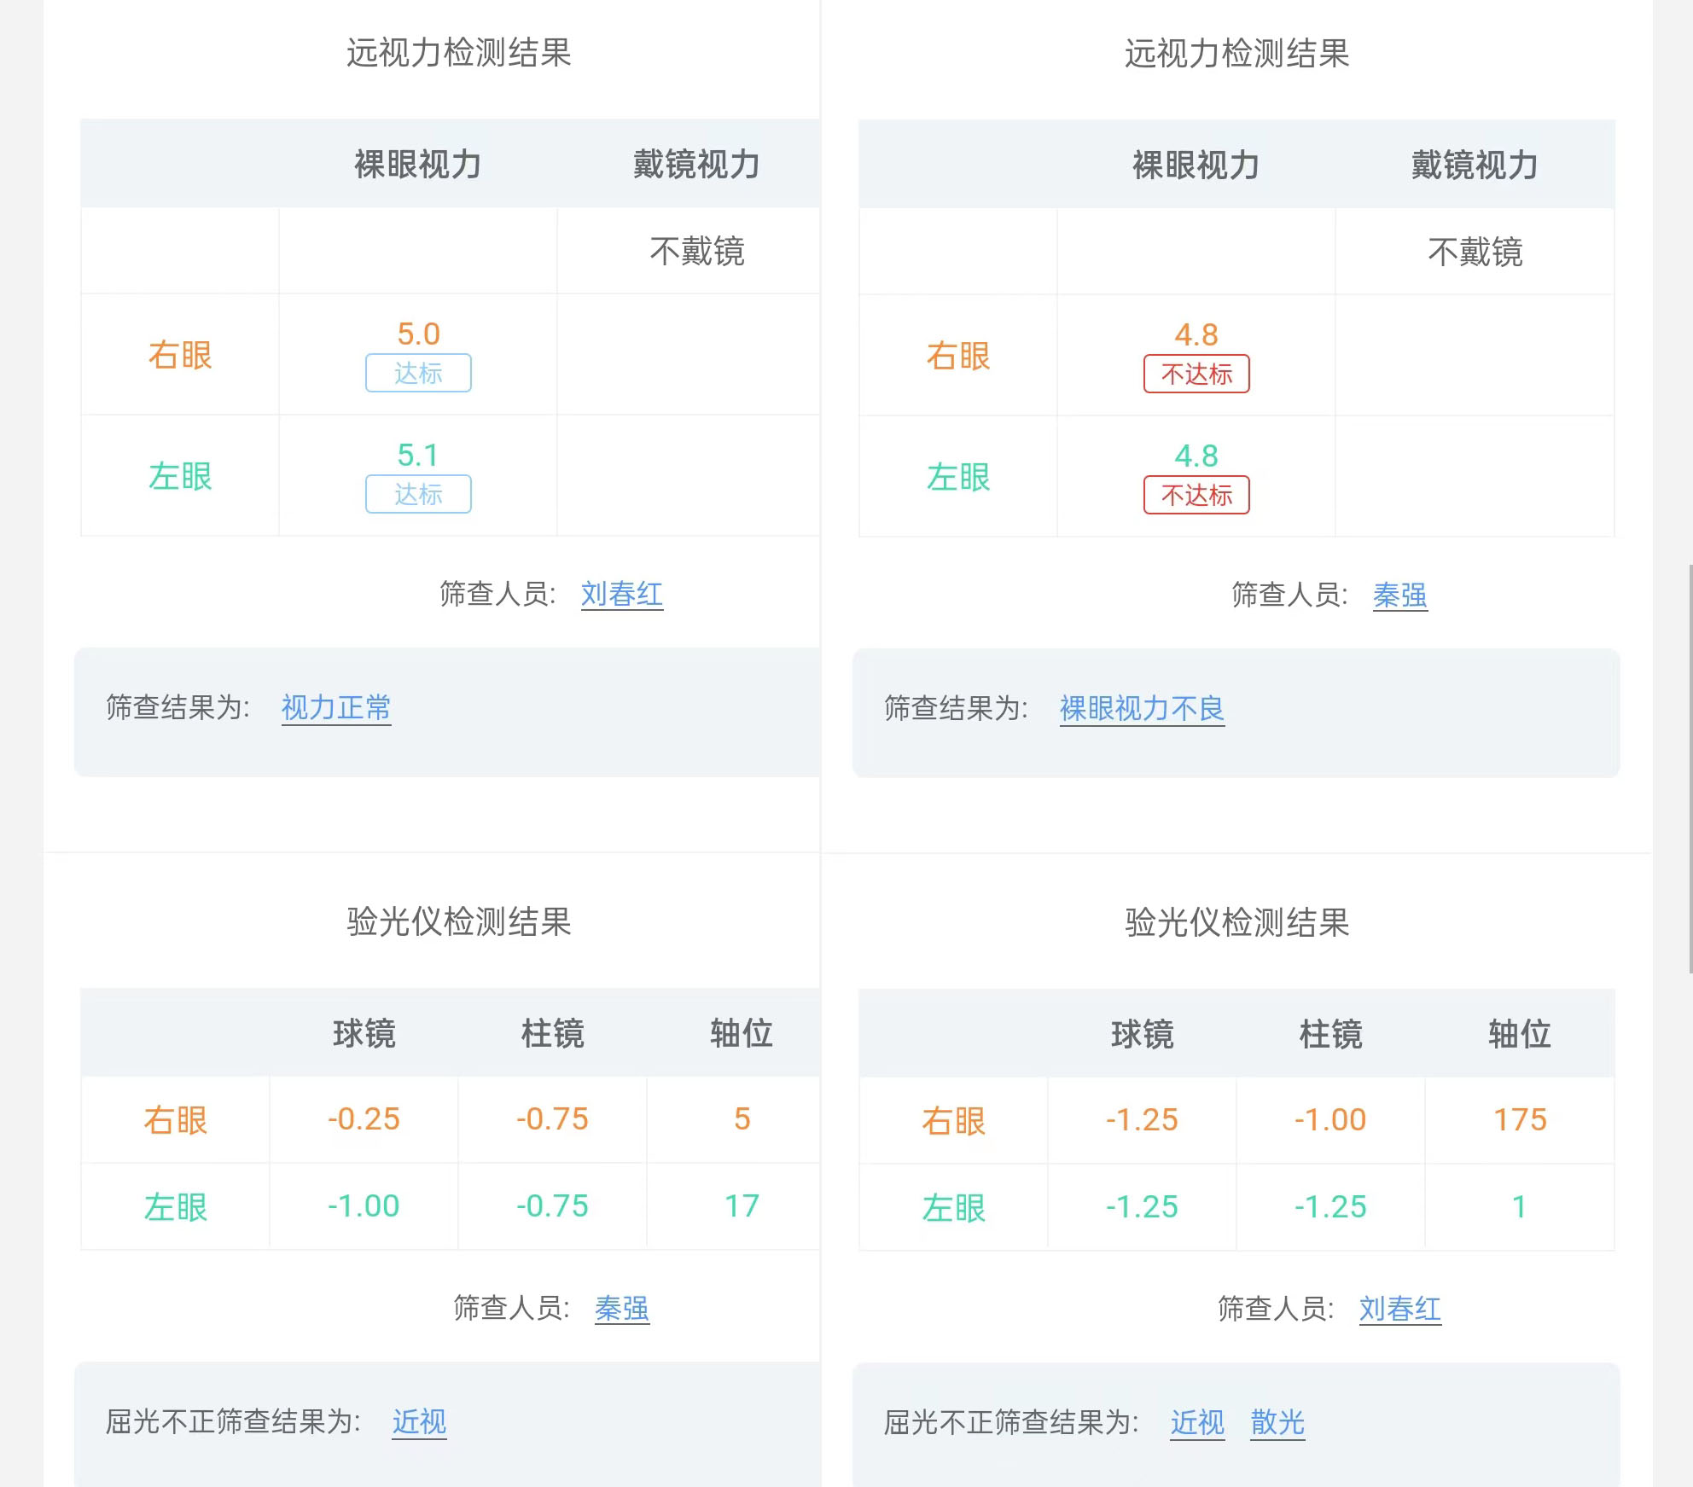Click screener 秦强 under left refraction table
This screenshot has height=1487, width=1693.
pos(622,1310)
